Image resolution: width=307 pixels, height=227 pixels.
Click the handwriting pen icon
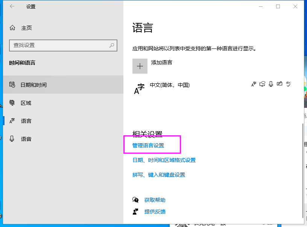click(279, 84)
